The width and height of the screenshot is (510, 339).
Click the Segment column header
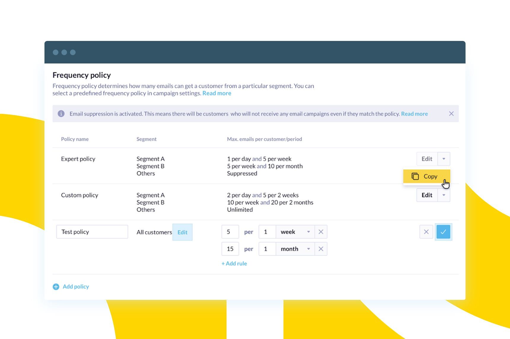point(146,139)
